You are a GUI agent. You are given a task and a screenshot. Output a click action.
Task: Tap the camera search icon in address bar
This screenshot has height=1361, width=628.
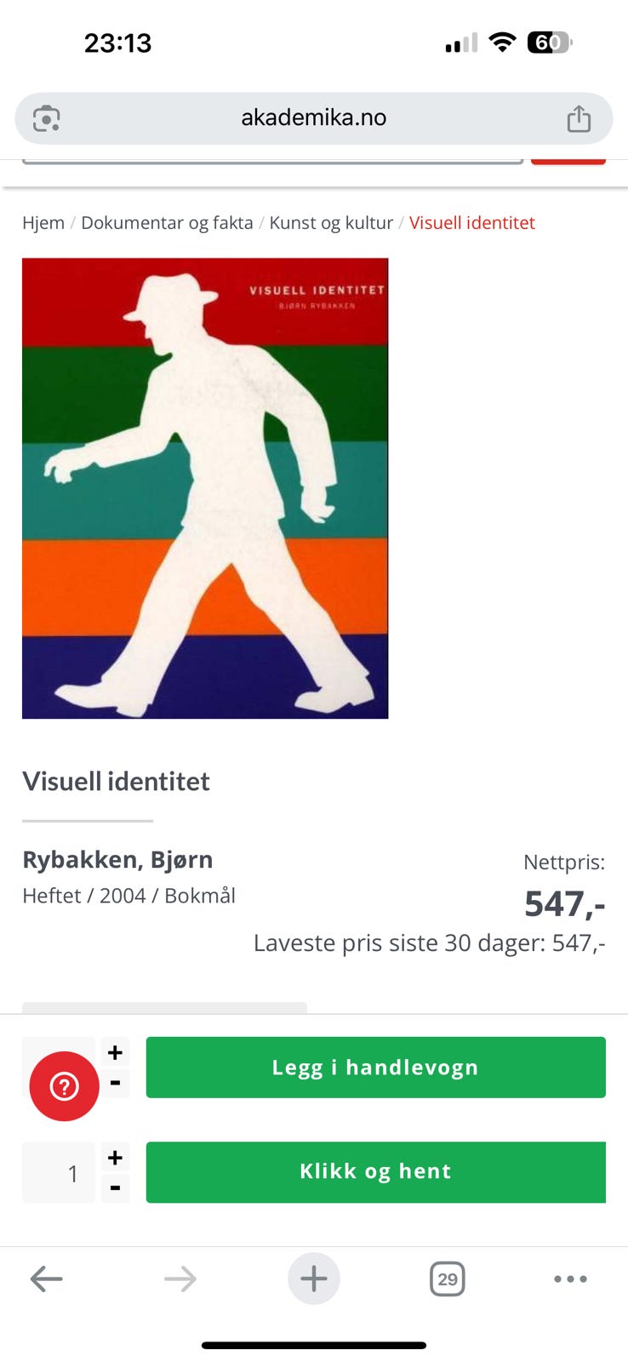click(x=46, y=118)
